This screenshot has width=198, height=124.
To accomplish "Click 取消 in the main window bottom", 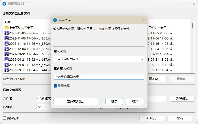I will point(180,118).
